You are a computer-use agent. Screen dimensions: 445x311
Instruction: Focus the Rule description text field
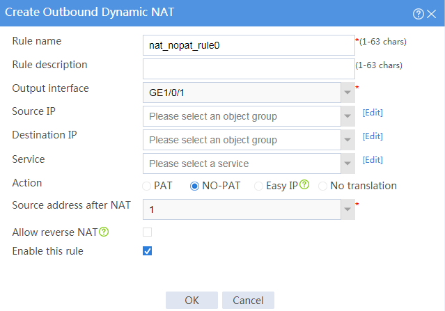tap(249, 69)
